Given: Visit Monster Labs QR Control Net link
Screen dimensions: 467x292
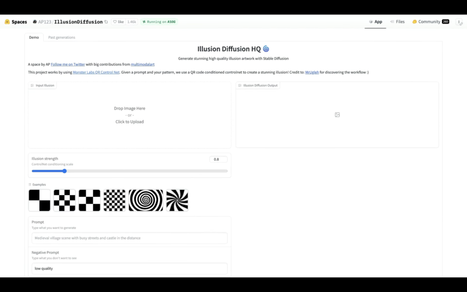Looking at the screenshot, I should (x=96, y=72).
